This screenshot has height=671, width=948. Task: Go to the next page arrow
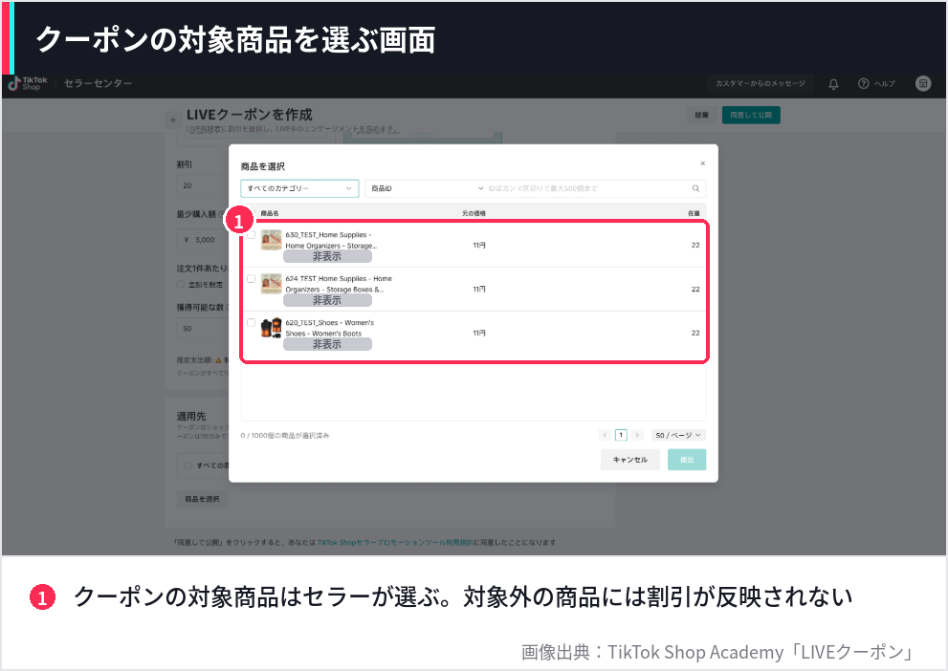coord(637,435)
